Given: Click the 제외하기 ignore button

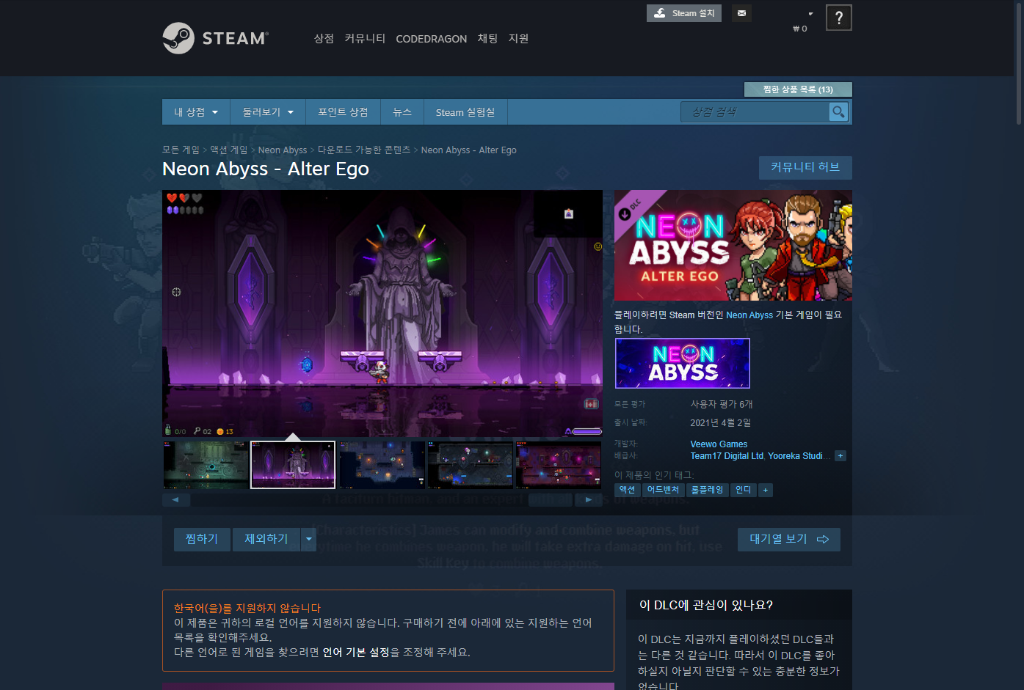Looking at the screenshot, I should tap(266, 539).
